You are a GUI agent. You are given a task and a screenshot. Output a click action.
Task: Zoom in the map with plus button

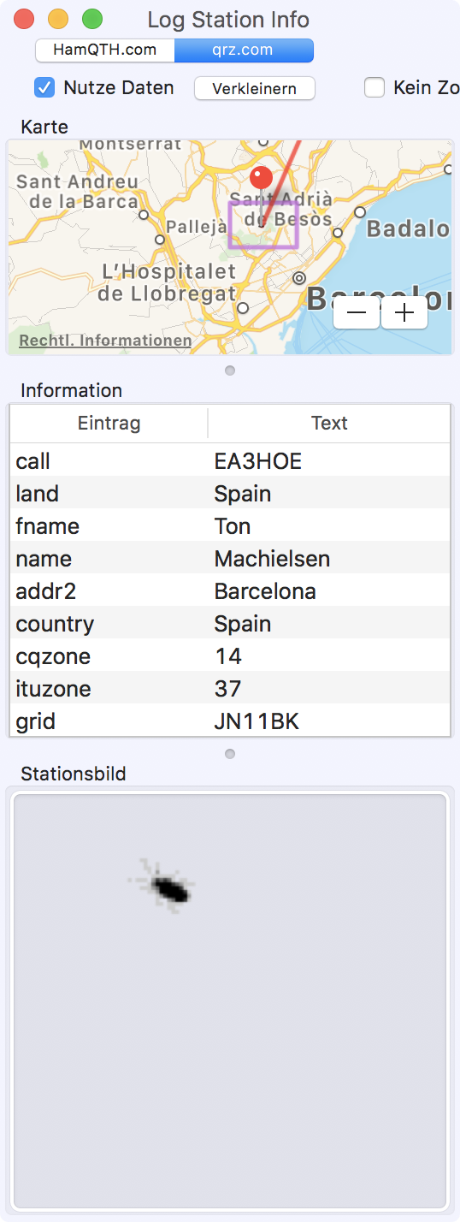coord(404,313)
